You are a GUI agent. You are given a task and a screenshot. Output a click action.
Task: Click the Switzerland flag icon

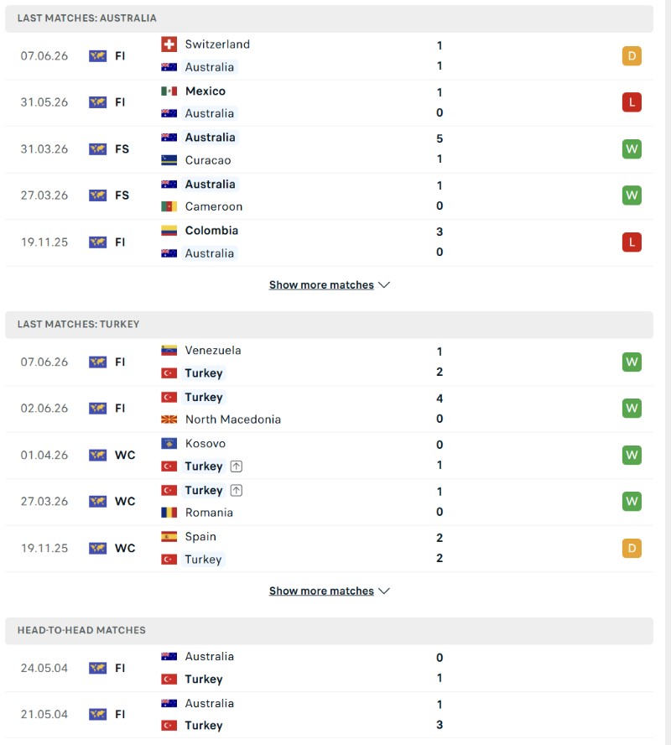(x=169, y=44)
